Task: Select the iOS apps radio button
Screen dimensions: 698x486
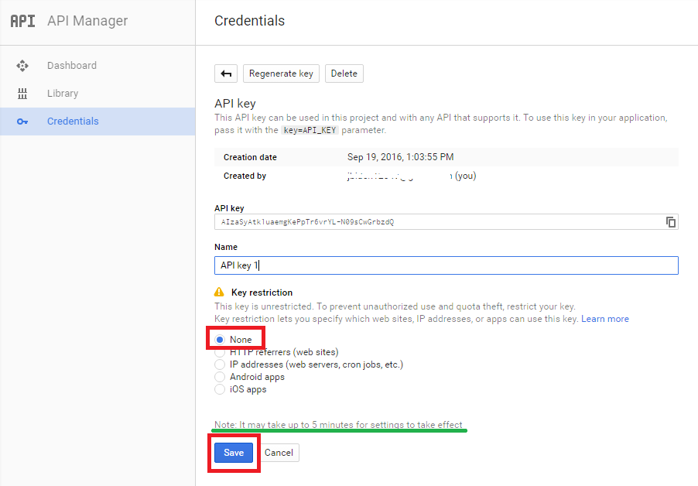Action: 220,389
